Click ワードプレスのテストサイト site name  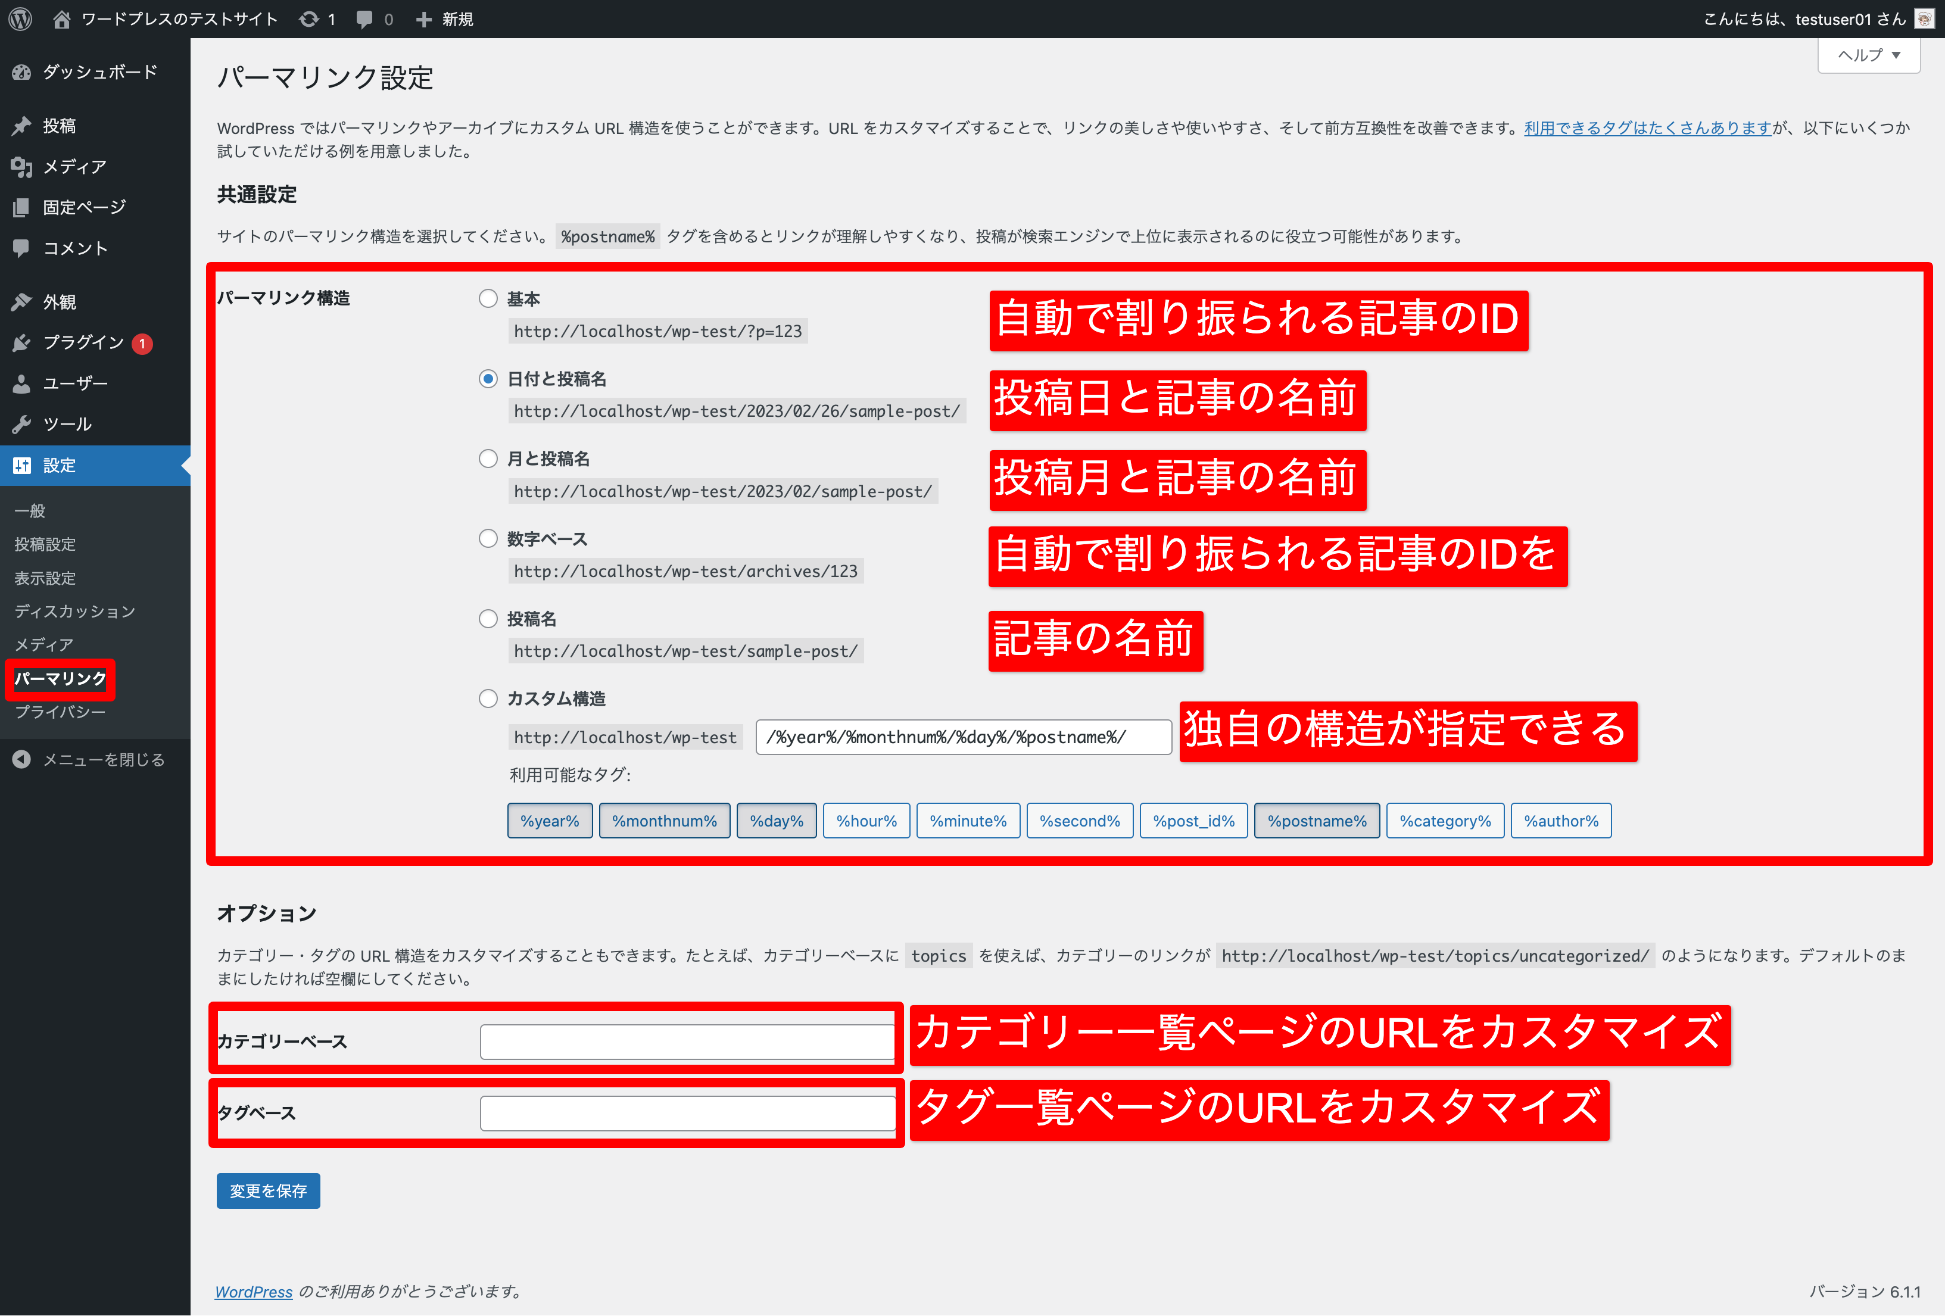(x=179, y=18)
